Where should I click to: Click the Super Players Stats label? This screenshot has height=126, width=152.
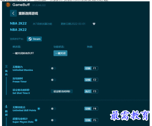23,122
